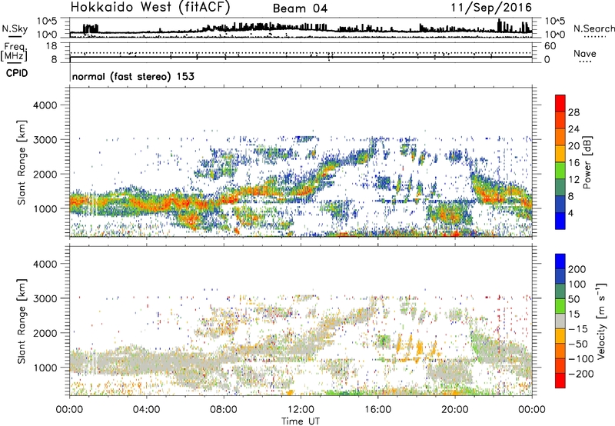615x426 pixels.
Task: Click velocity panel 'Slant Range [km]' label
Action: click(x=22, y=321)
